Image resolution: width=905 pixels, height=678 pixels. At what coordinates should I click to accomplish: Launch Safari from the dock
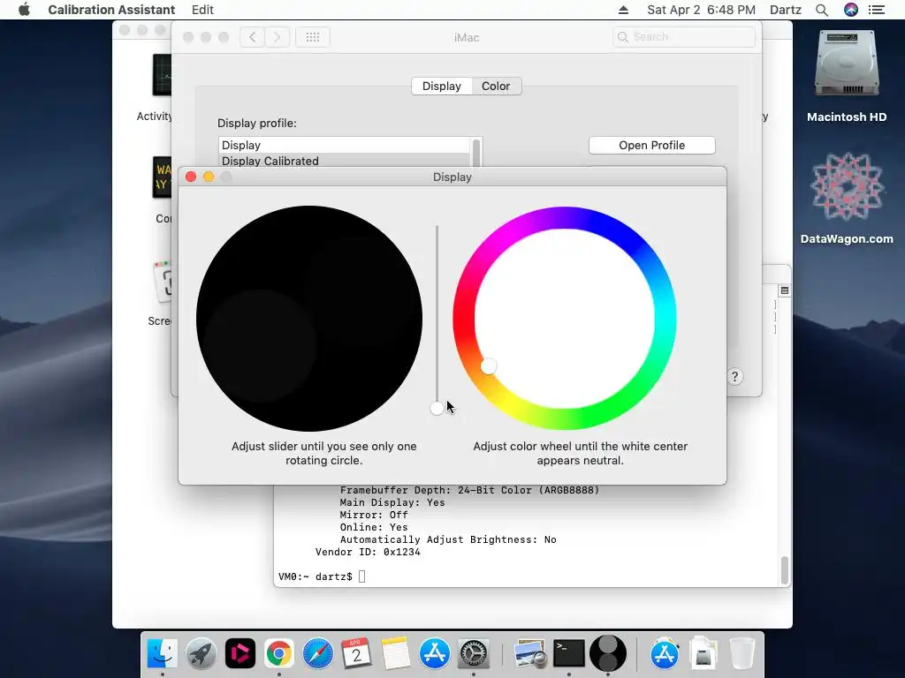tap(317, 653)
